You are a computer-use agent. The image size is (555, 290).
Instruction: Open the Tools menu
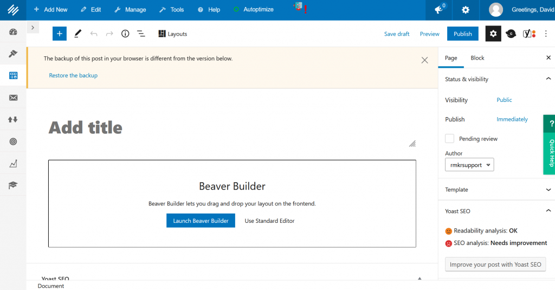[172, 10]
